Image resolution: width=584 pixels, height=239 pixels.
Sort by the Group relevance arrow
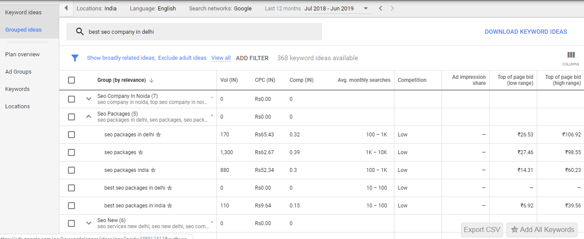point(152,80)
